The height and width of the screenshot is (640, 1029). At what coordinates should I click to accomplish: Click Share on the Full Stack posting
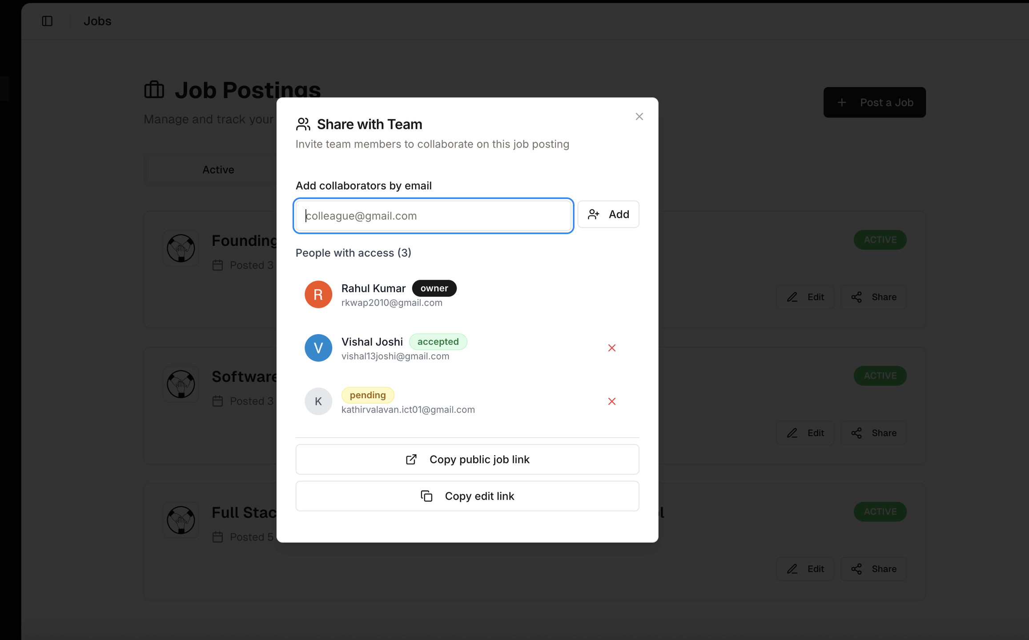[873, 569]
